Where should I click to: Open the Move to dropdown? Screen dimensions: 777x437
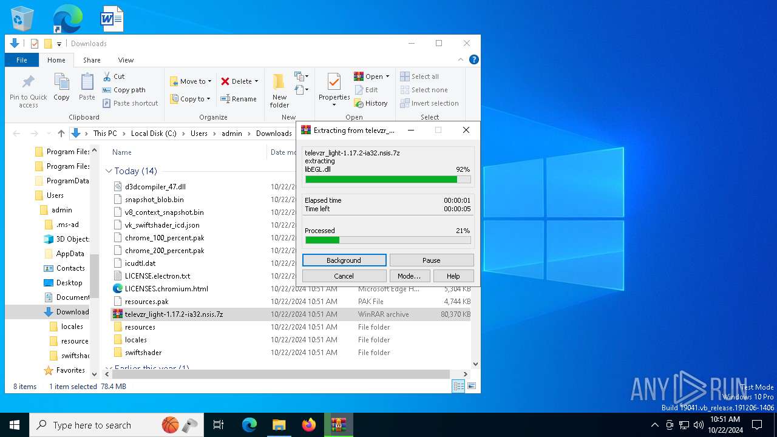tap(191, 81)
